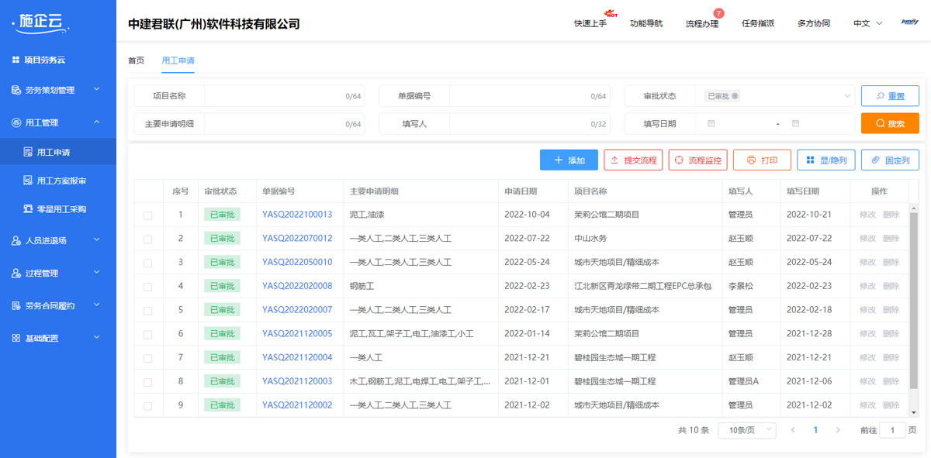Open the 中文 language dropdown
The height and width of the screenshot is (458, 931).
(867, 23)
